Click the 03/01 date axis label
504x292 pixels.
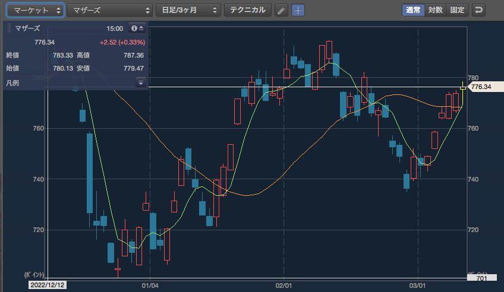(x=417, y=285)
